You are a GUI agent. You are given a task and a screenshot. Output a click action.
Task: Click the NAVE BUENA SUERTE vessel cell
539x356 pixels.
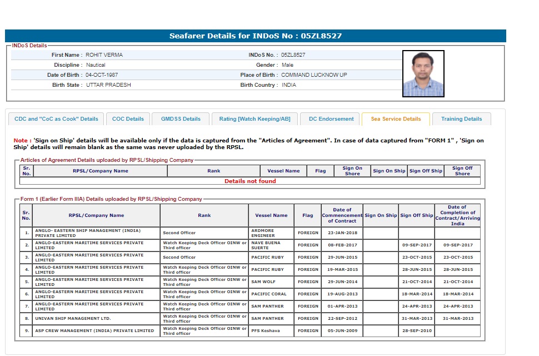point(271,245)
